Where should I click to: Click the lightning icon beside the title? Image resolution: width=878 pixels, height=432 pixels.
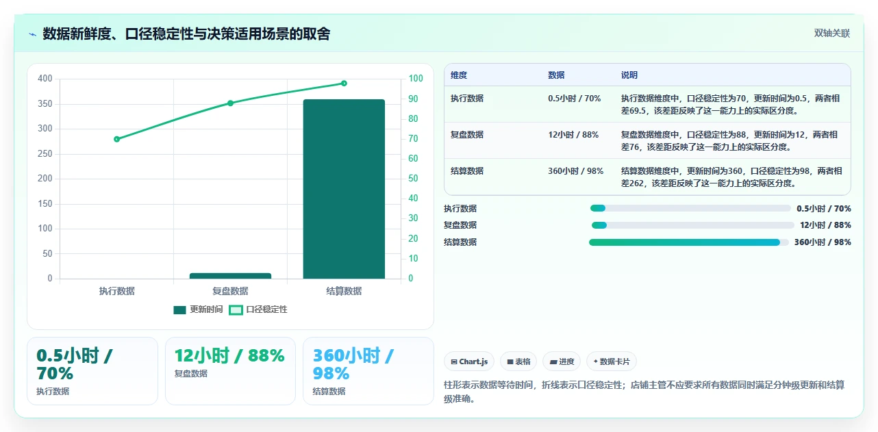[x=32, y=34]
